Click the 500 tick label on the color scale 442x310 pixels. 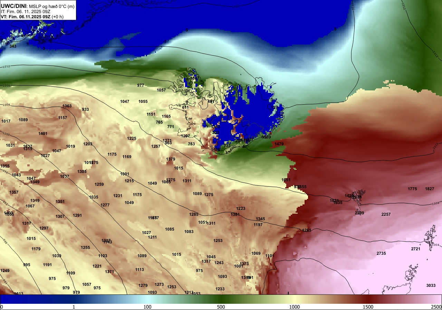click(x=221, y=307)
